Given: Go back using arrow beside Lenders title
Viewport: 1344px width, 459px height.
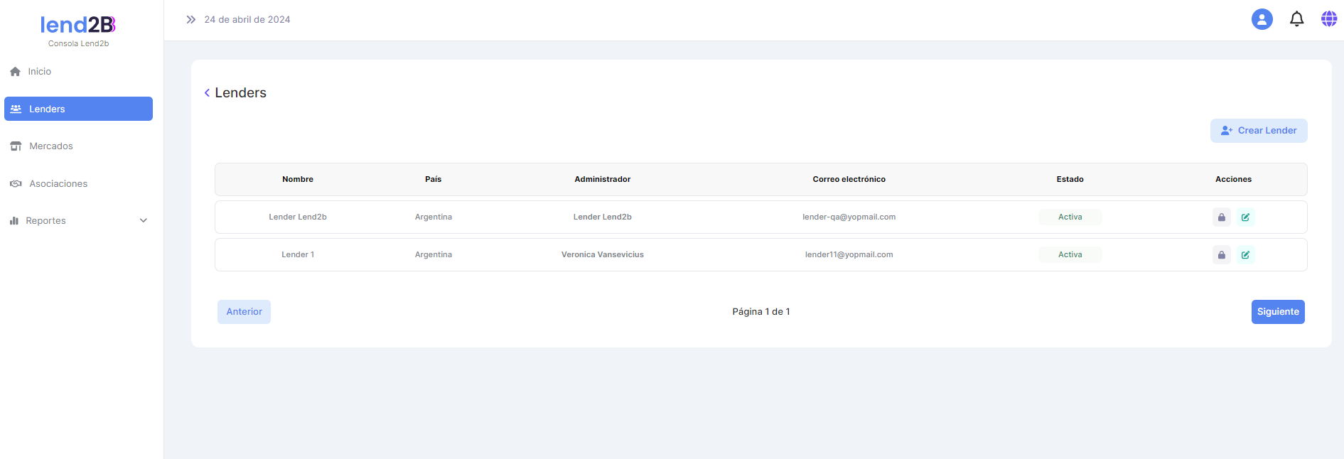Looking at the screenshot, I should (207, 93).
